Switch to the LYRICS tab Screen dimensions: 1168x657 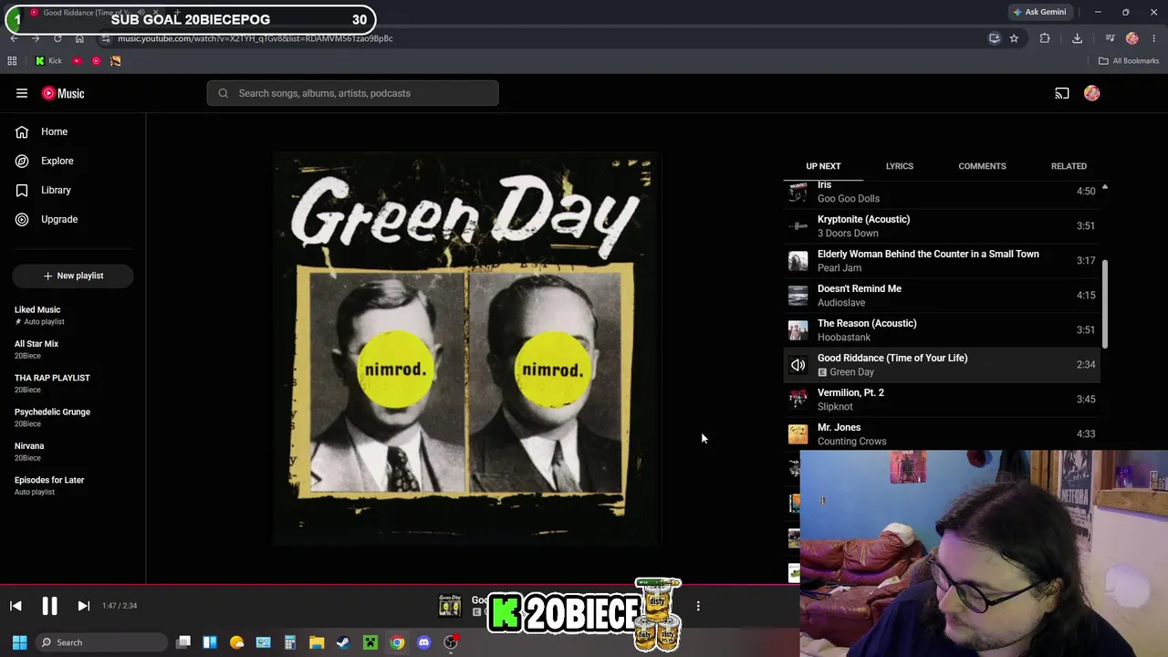pos(899,166)
